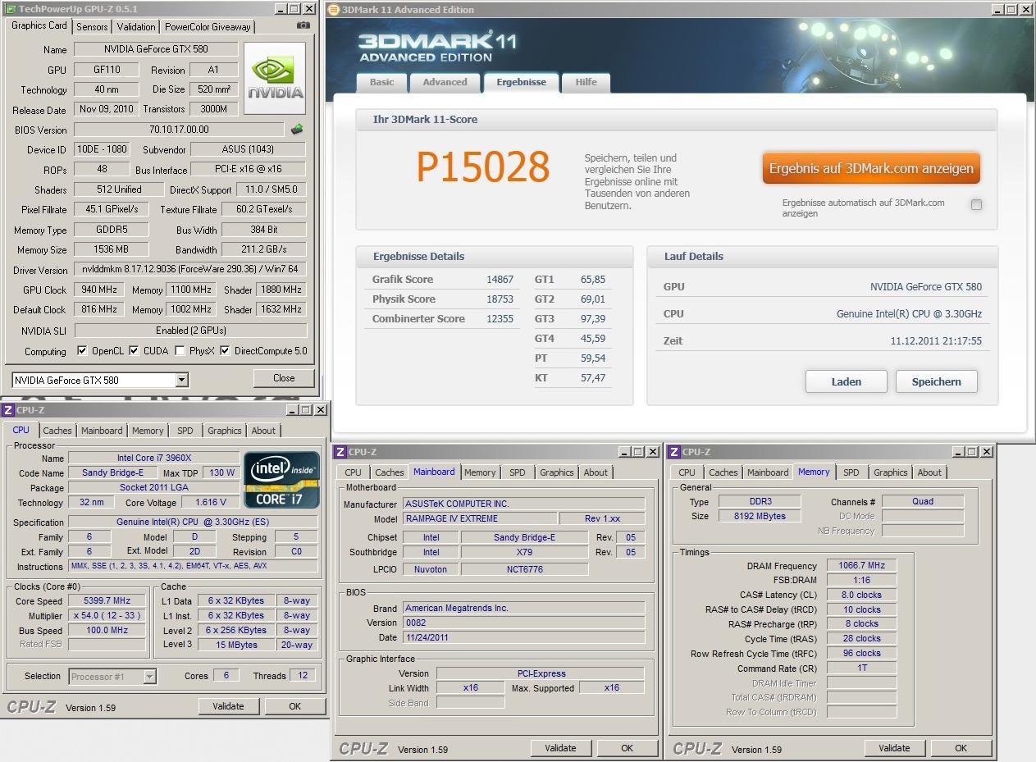The width and height of the screenshot is (1036, 762).
Task: Click the 3DMark 11 title bar icon
Action: [x=333, y=10]
